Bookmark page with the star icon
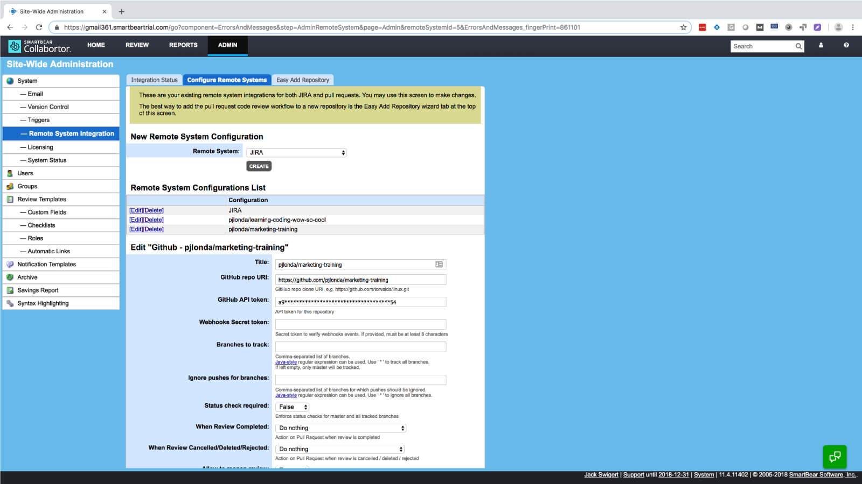Viewport: 862px width, 484px height. pos(683,27)
